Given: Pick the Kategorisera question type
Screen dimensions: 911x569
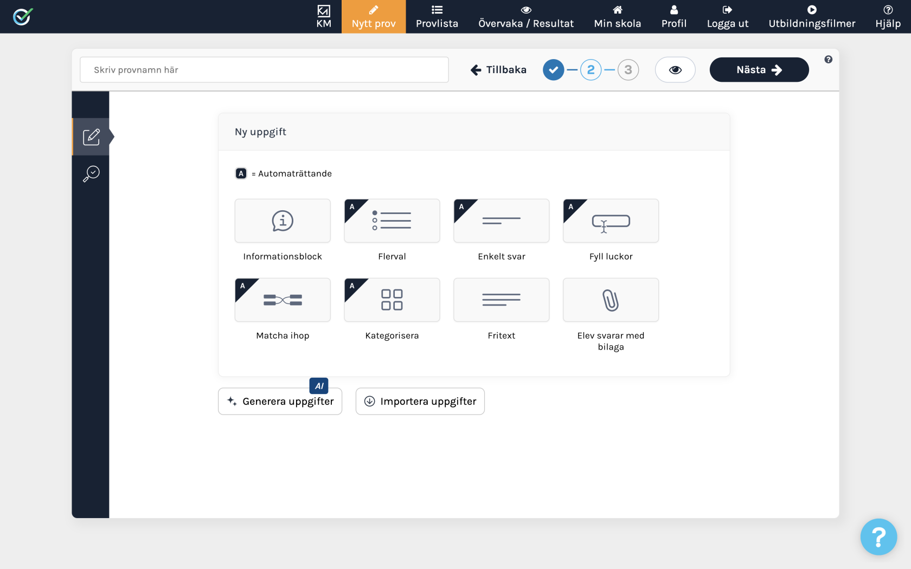Looking at the screenshot, I should (x=392, y=300).
